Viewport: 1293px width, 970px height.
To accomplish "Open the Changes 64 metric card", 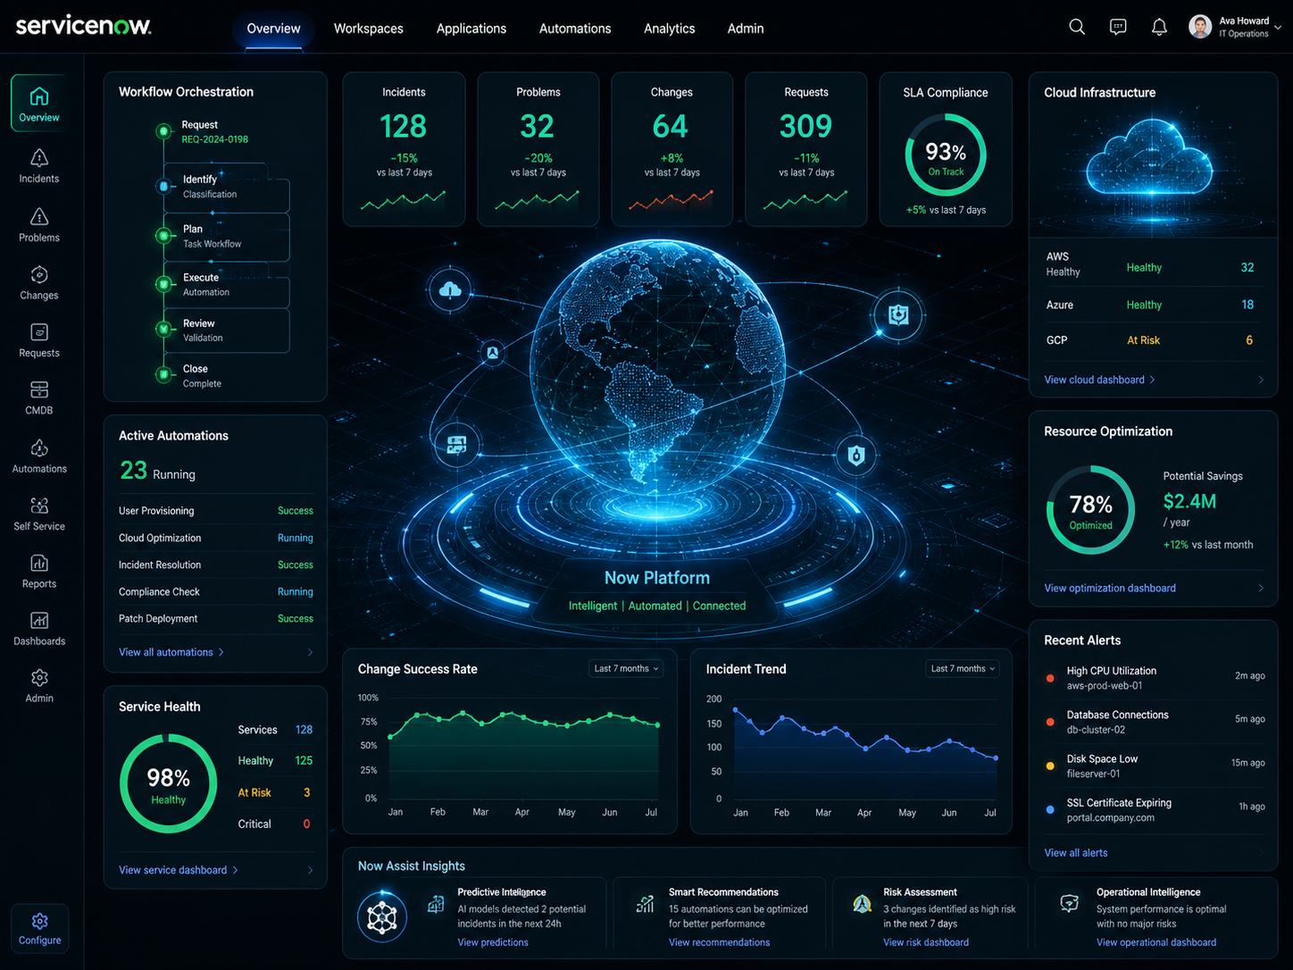I will click(x=672, y=149).
